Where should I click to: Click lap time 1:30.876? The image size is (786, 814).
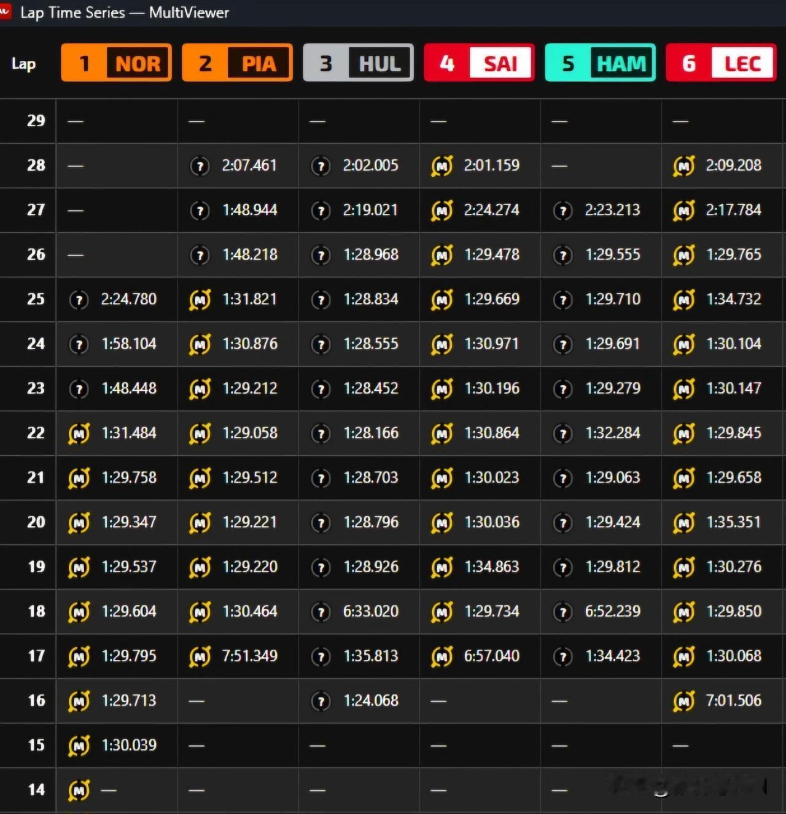[x=250, y=344]
